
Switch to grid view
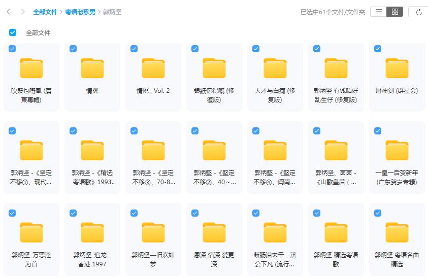point(394,12)
